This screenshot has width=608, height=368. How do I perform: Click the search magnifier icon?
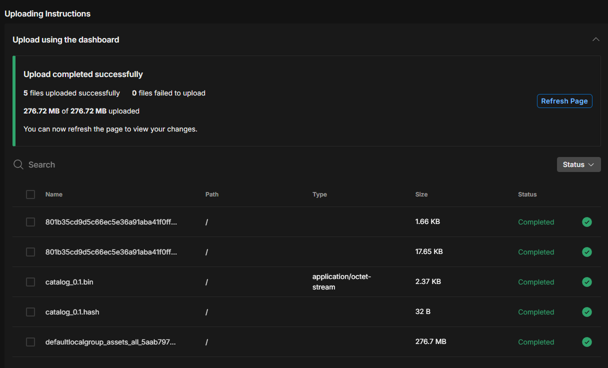pyautogui.click(x=18, y=164)
